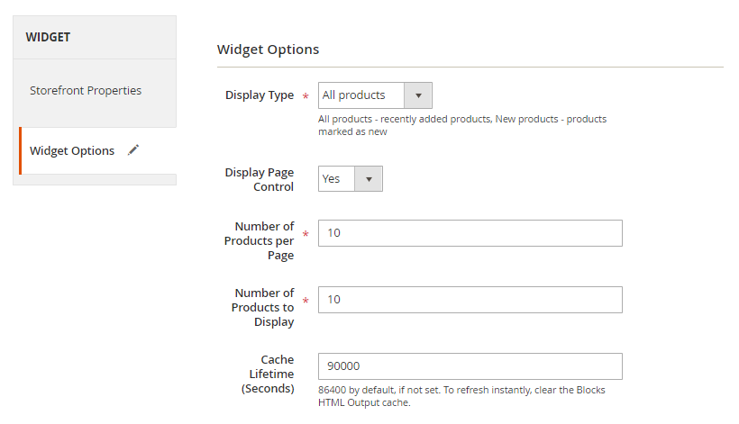The image size is (739, 424).
Task: Click the Display Type label
Action: (x=260, y=95)
